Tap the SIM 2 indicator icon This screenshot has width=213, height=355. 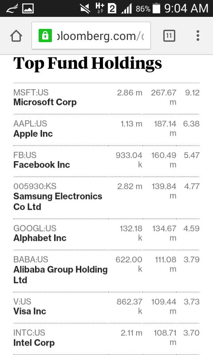pyautogui.click(x=112, y=8)
